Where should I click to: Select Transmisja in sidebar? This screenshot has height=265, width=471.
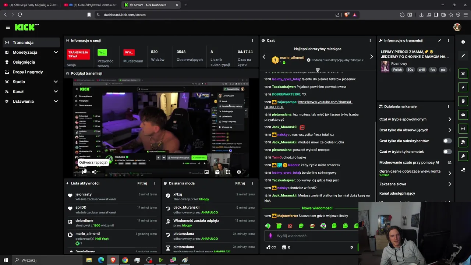(31, 42)
